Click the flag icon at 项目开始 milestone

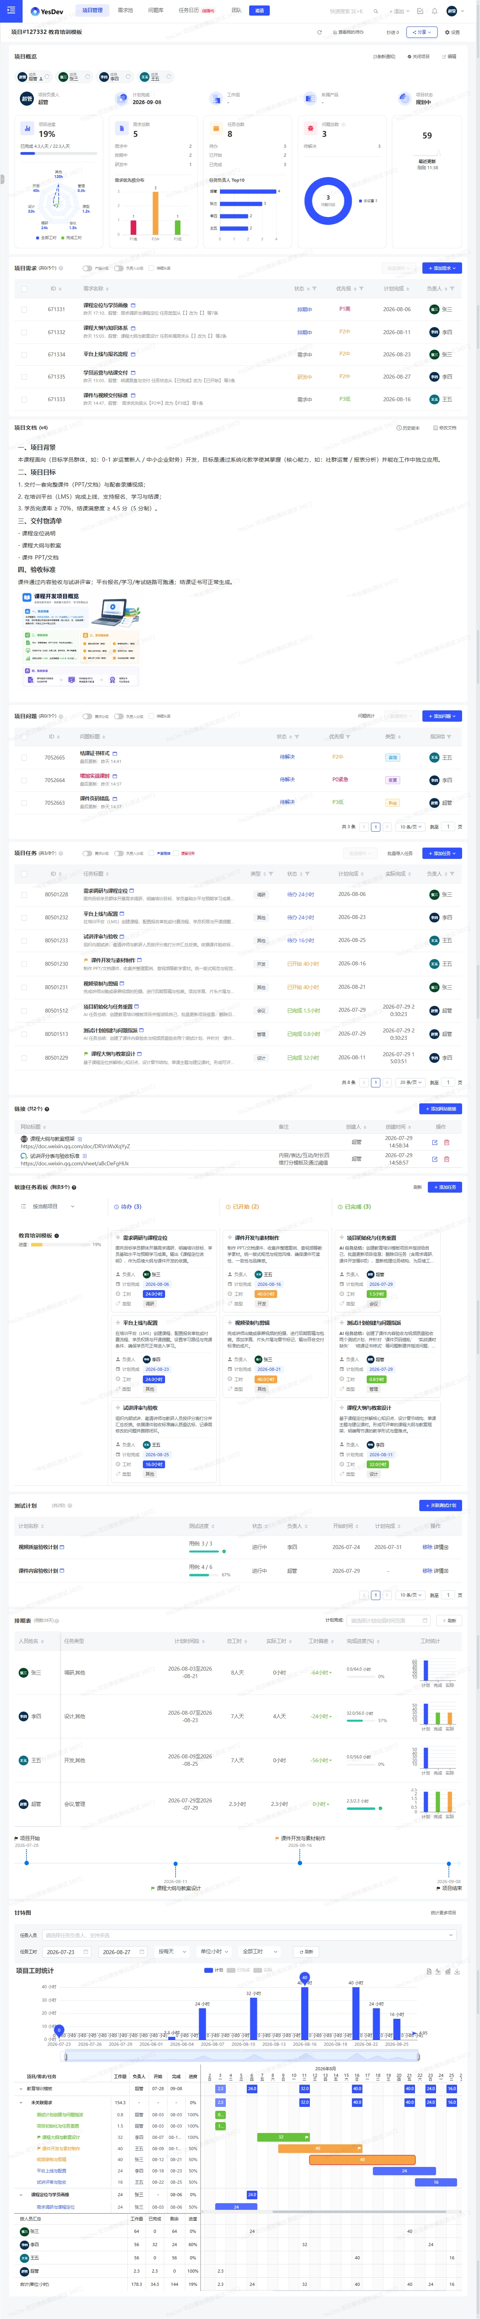(x=16, y=1838)
